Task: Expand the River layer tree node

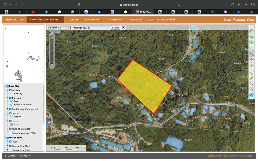Action: pyautogui.click(x=7, y=142)
